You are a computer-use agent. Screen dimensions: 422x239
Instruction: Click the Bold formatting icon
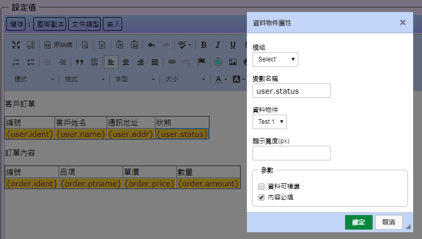tap(204, 45)
